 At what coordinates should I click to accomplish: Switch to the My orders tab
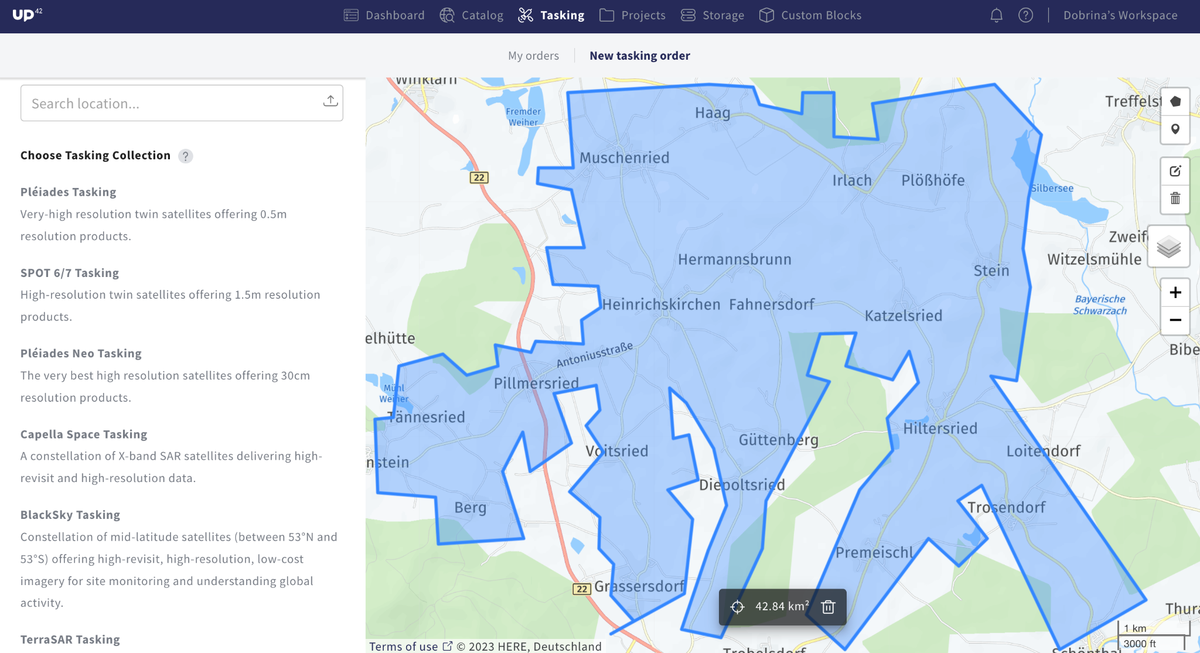(533, 55)
